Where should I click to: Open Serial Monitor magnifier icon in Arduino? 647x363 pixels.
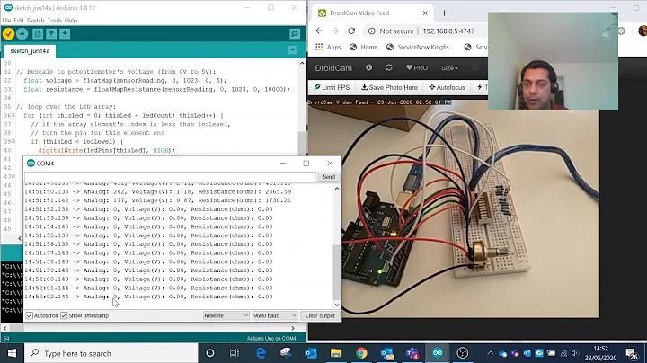coord(295,34)
